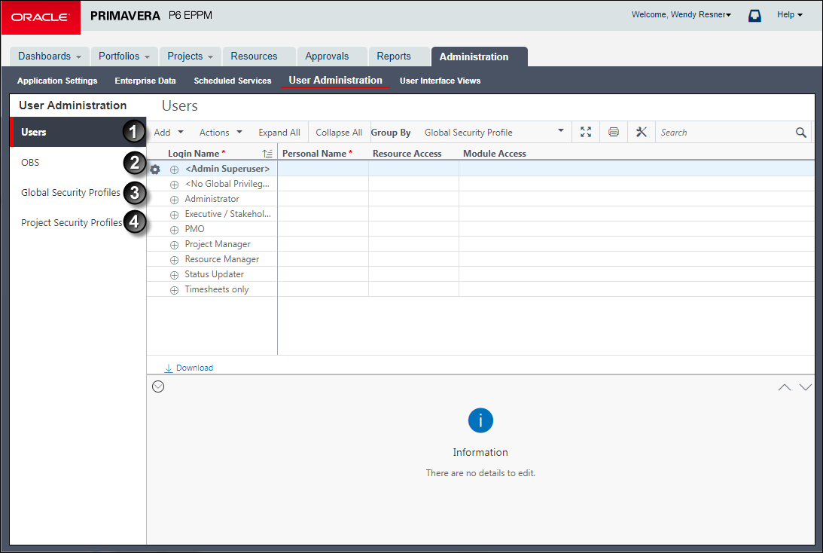Click the up chevron in details panel

784,387
